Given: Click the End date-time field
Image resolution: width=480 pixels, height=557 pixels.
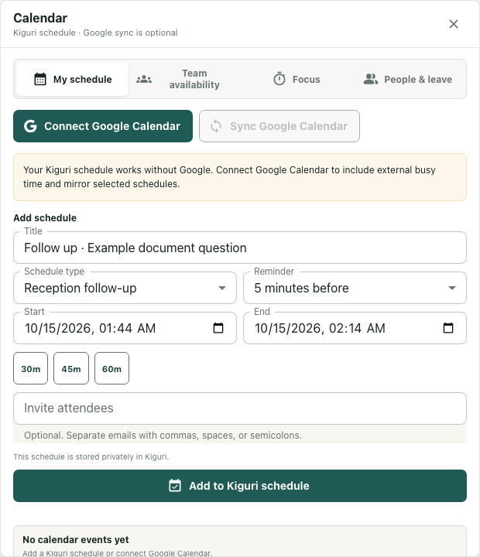Looking at the screenshot, I should point(355,328).
